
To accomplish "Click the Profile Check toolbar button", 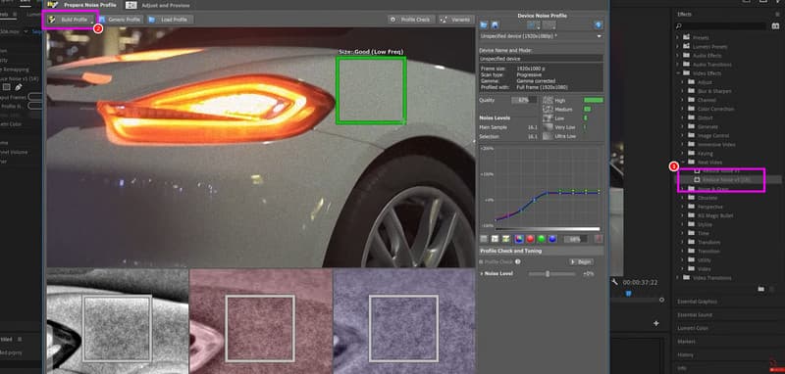I will click(410, 20).
